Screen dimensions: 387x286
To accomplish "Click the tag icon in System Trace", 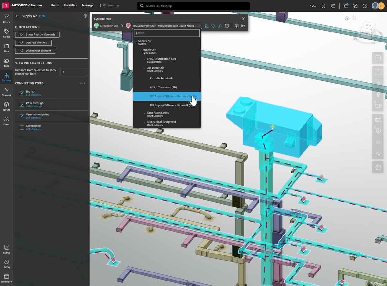I will [213, 26].
